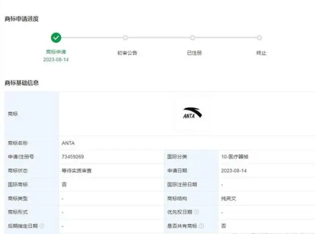
Task: Click the 申请日期 label cell
Action: pos(177,171)
